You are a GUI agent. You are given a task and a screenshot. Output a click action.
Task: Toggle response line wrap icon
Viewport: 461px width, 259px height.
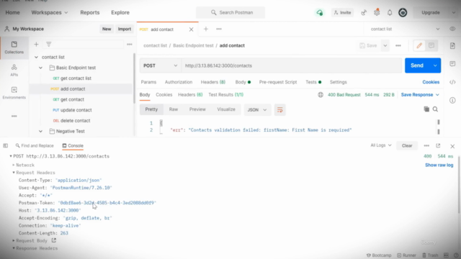coord(280,110)
